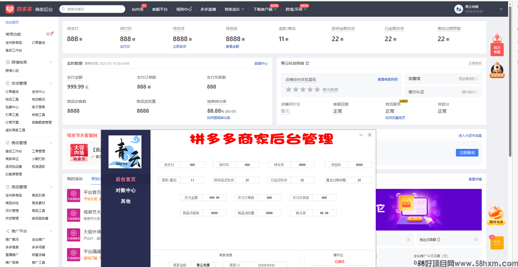The image size is (518, 267).
Task: Click the search keyword input field
Action: 92,9
